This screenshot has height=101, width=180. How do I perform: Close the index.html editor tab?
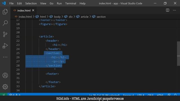[33, 10]
